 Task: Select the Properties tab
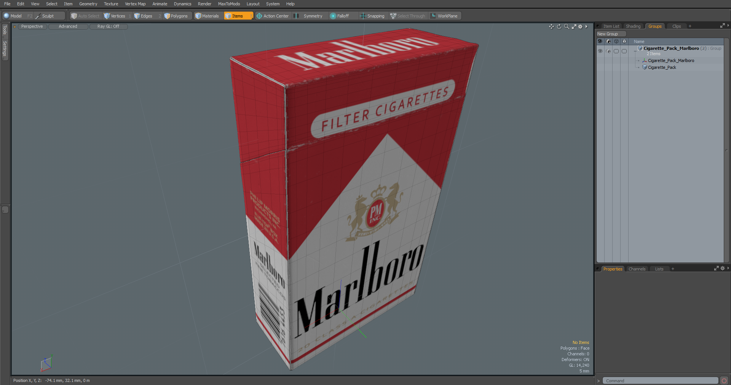tap(613, 269)
